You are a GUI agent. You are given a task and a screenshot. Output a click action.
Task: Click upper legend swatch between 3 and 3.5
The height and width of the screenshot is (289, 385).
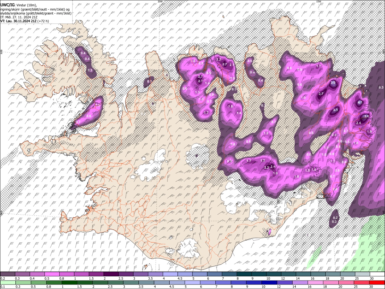(140, 274)
